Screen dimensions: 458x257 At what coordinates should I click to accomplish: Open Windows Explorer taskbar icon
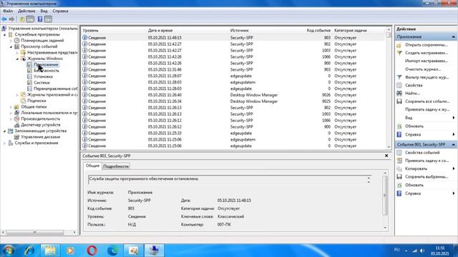pos(50,251)
